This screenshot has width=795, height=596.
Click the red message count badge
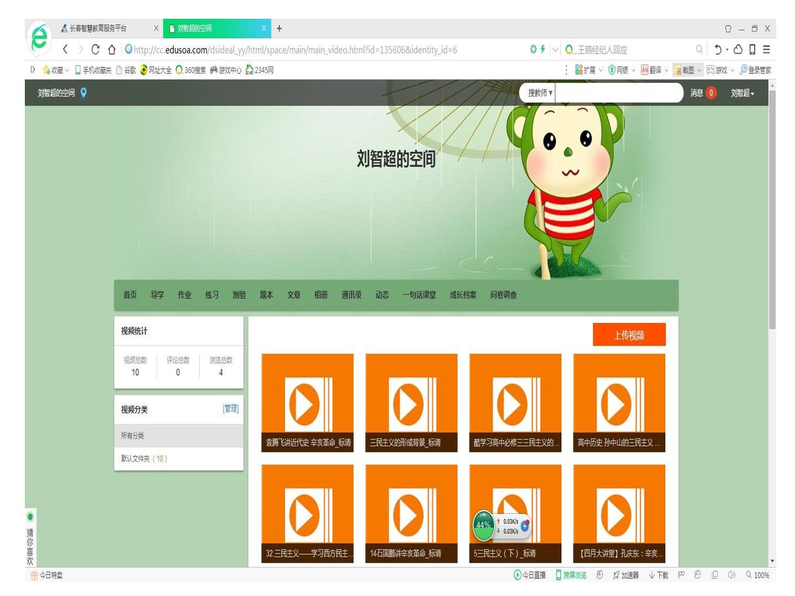(711, 93)
